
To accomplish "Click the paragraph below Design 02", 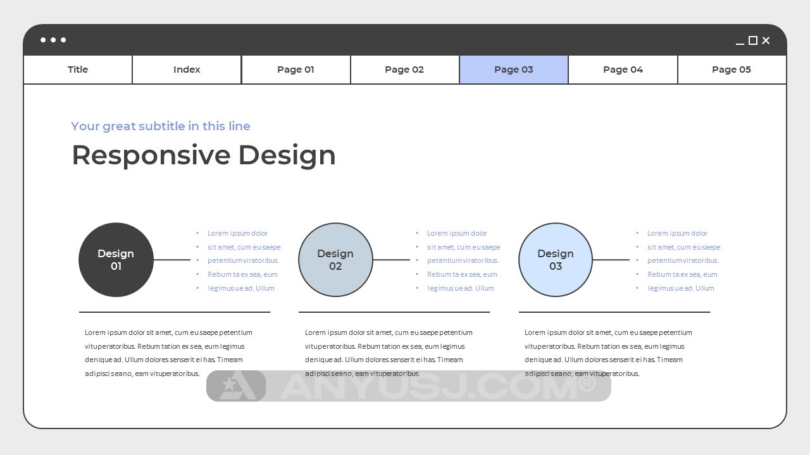I will [x=389, y=353].
